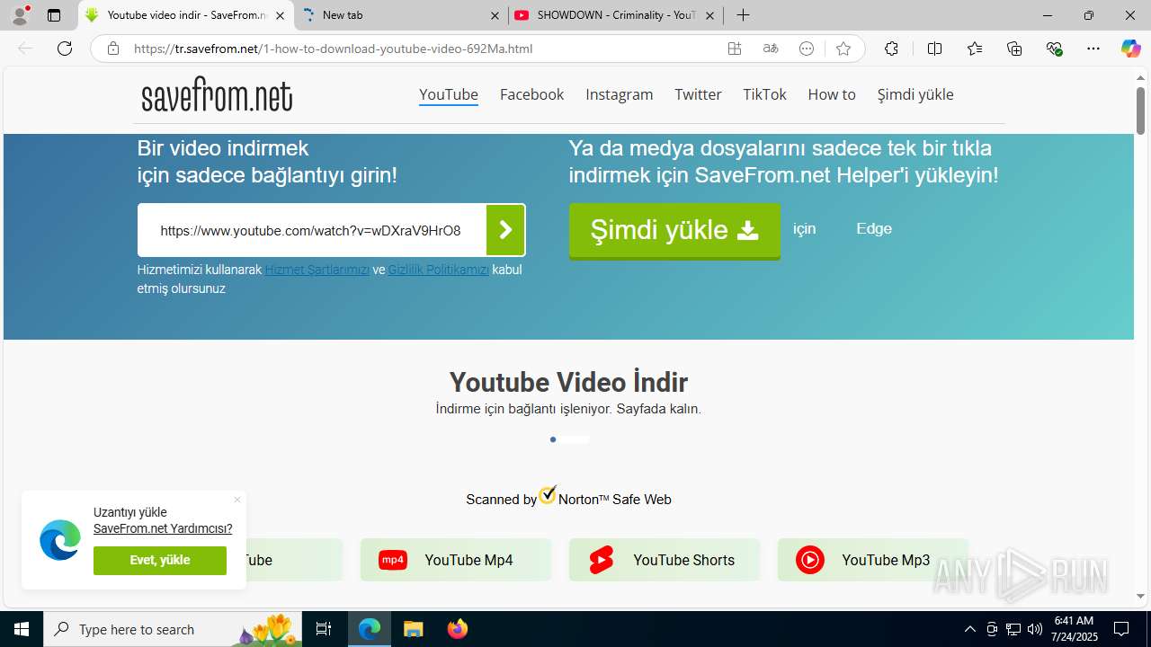
Task: Click Microsoft Edge taskbar icon
Action: coord(370,629)
